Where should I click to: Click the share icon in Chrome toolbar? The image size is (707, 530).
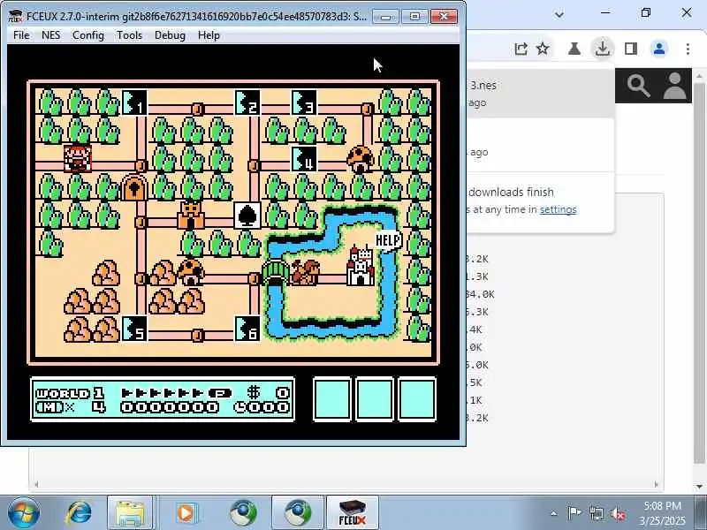[x=521, y=49]
